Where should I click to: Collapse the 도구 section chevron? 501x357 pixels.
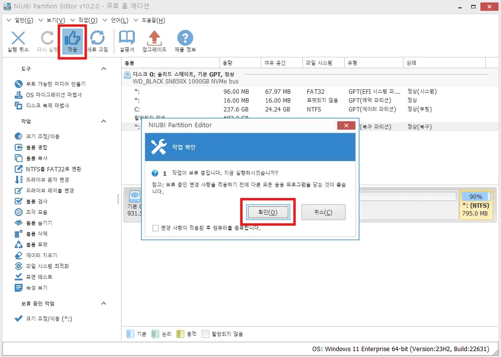(x=103, y=69)
